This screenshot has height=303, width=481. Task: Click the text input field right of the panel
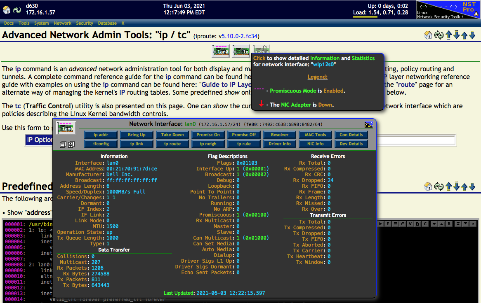416,140
